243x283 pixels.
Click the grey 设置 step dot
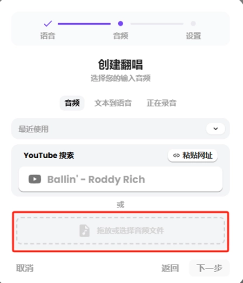pos(193,23)
